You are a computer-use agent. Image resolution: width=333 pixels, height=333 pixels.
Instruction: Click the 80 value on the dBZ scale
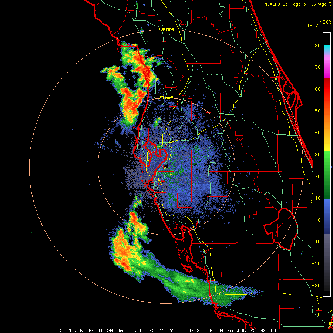point(318,46)
